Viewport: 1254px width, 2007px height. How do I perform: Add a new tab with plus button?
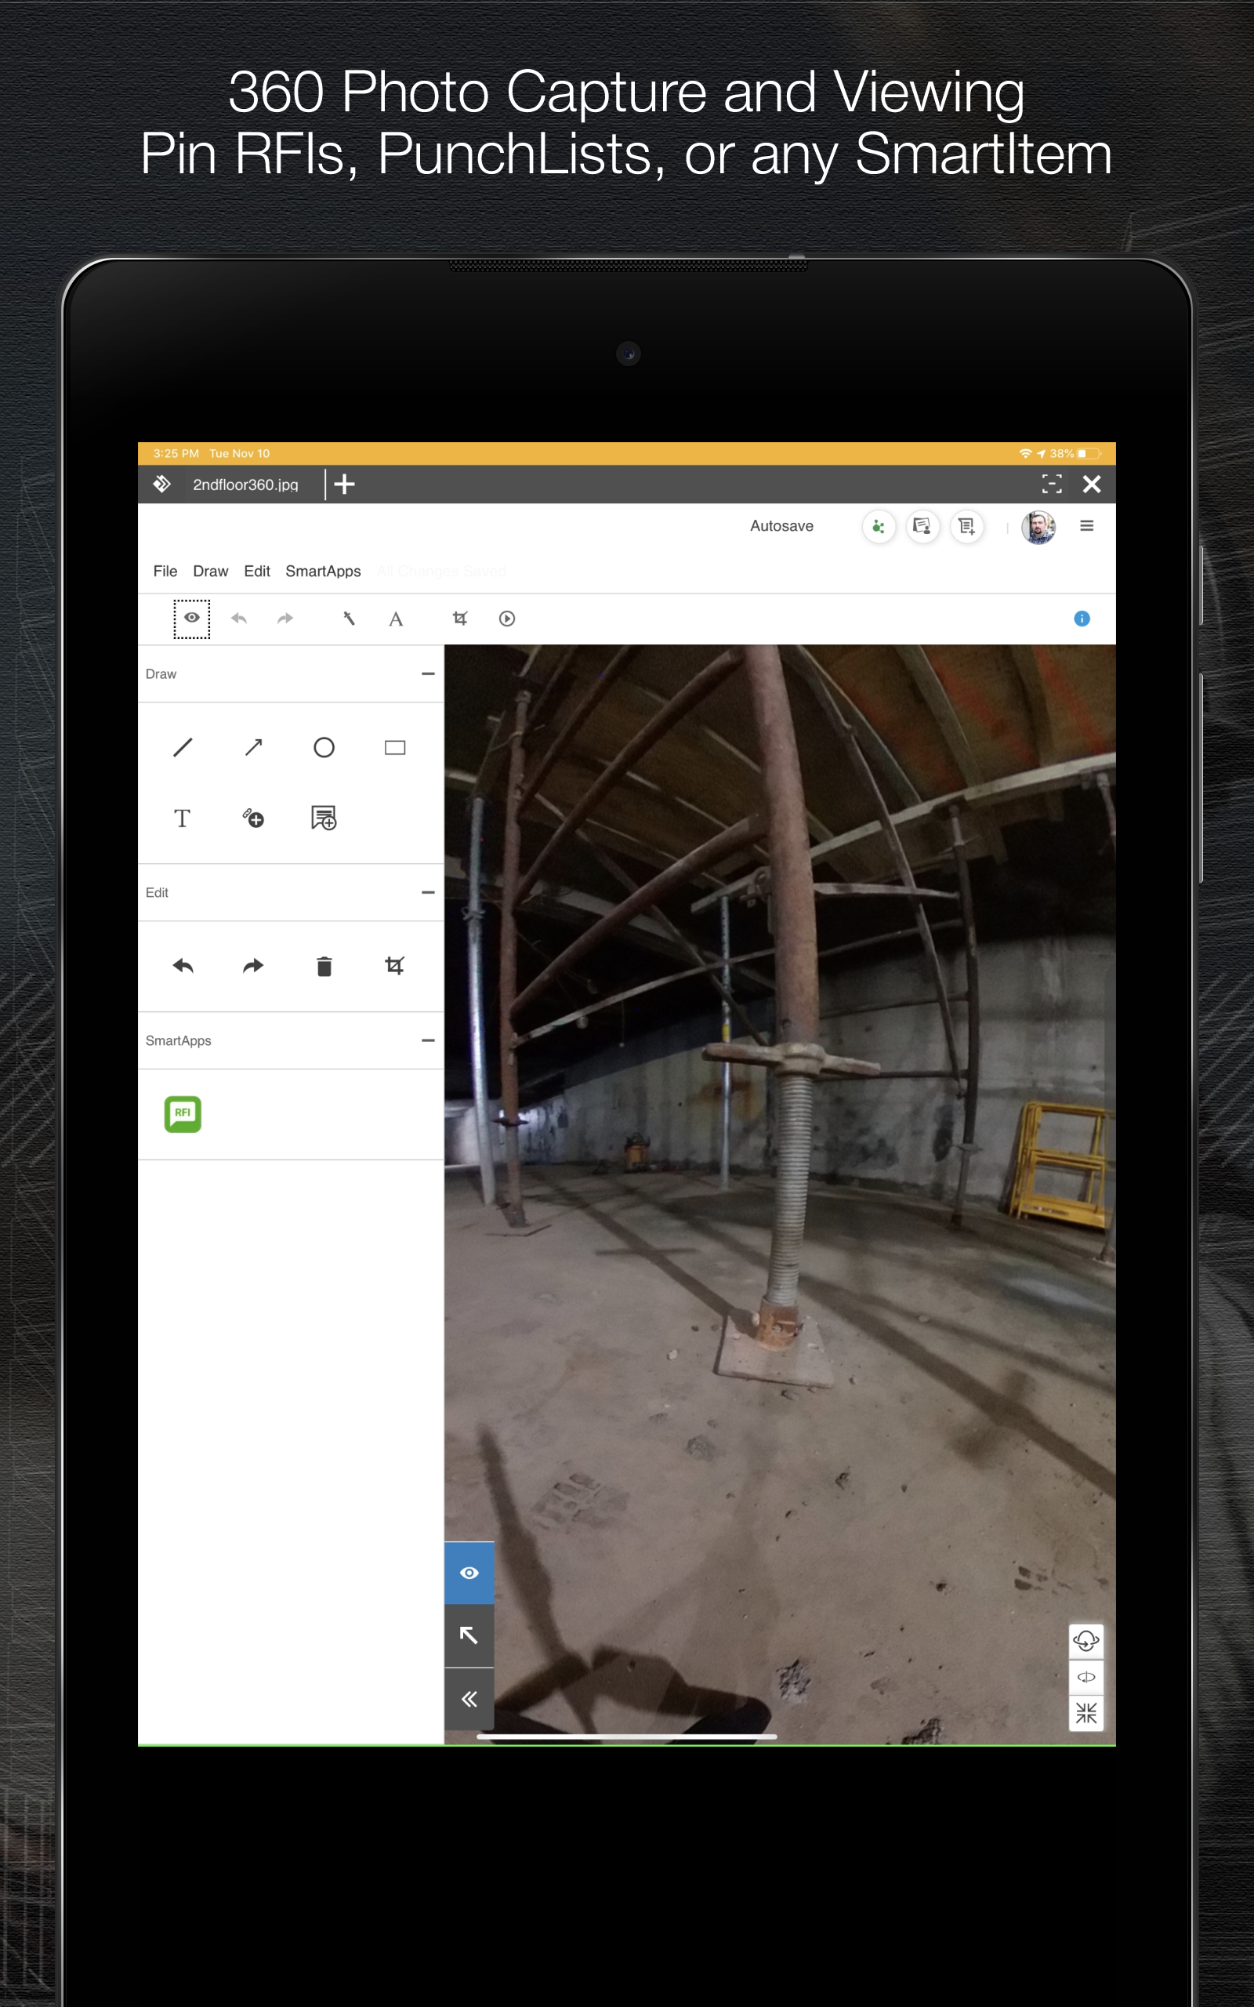click(345, 485)
